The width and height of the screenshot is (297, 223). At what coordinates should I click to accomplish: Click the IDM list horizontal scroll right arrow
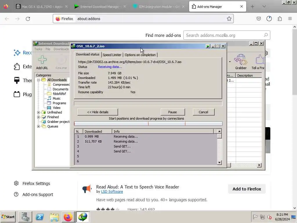coord(259,165)
